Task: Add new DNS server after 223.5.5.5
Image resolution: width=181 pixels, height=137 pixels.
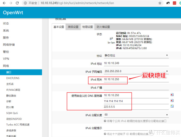Action: [x=172, y=106]
